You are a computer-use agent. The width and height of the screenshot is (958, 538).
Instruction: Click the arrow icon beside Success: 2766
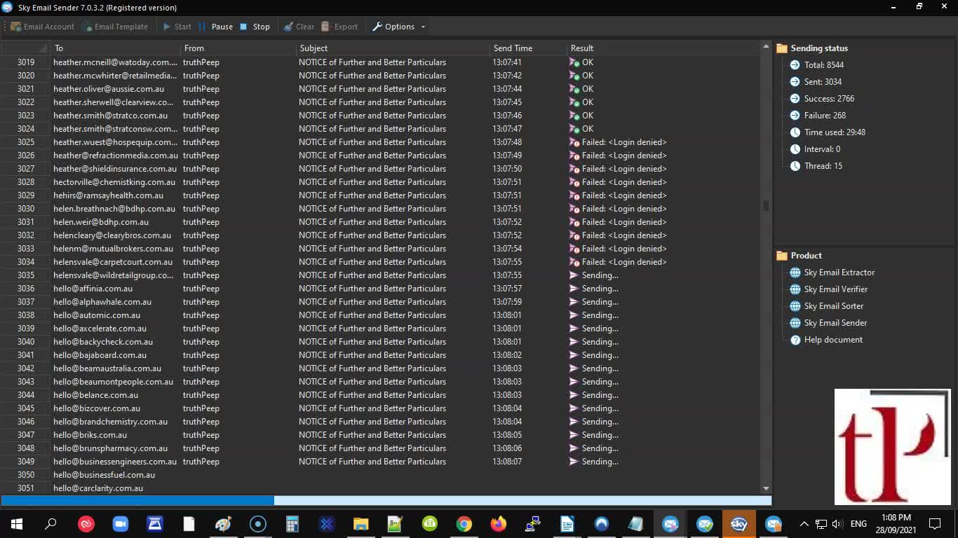point(795,99)
